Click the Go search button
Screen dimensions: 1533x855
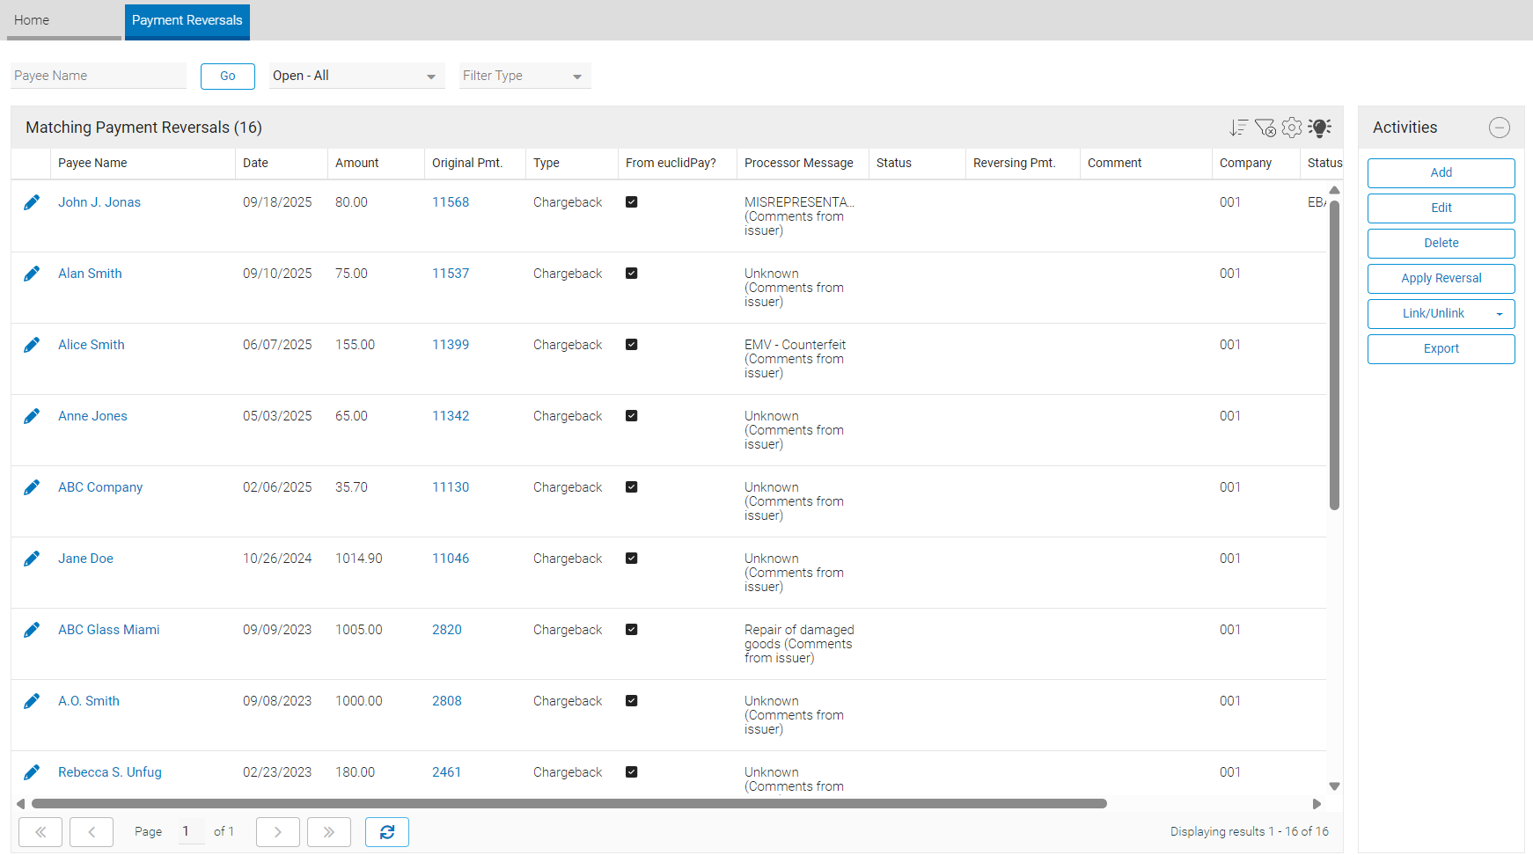point(228,77)
